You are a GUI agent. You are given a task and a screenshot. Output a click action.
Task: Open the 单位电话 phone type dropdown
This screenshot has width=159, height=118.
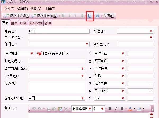(123, 54)
